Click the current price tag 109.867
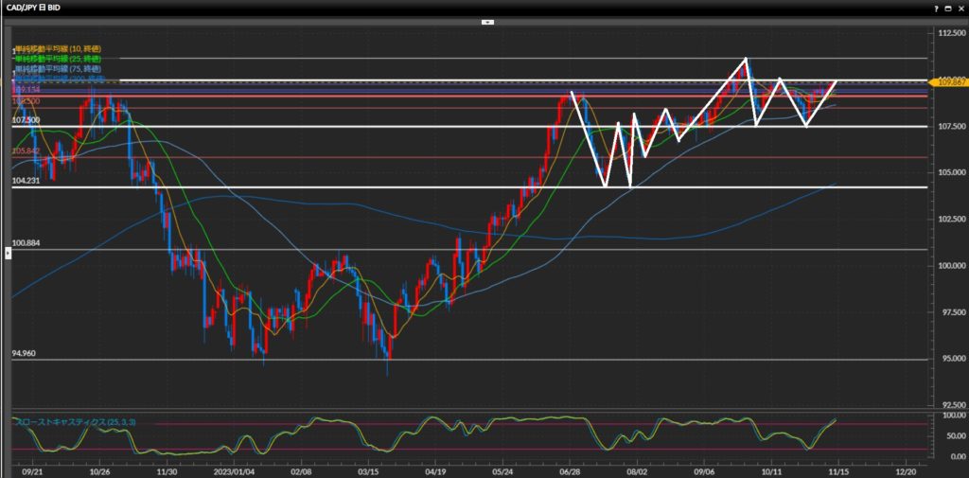The width and height of the screenshot is (969, 478). coord(948,83)
